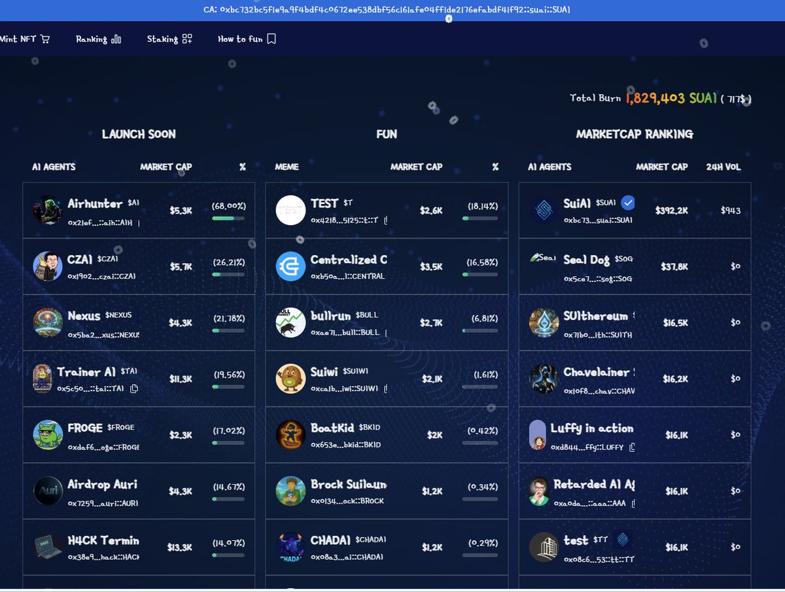
Task: Click H4CK Terminal market cap $13.3K
Action: pyautogui.click(x=180, y=548)
